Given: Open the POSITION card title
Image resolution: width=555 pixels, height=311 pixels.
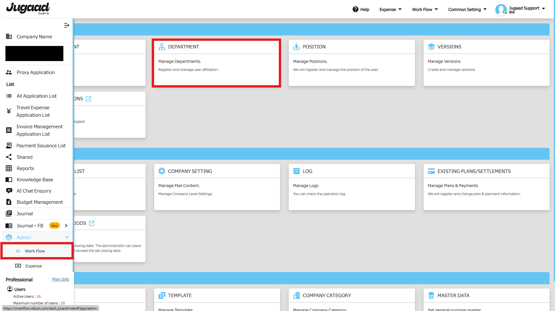Looking at the screenshot, I should click(314, 47).
